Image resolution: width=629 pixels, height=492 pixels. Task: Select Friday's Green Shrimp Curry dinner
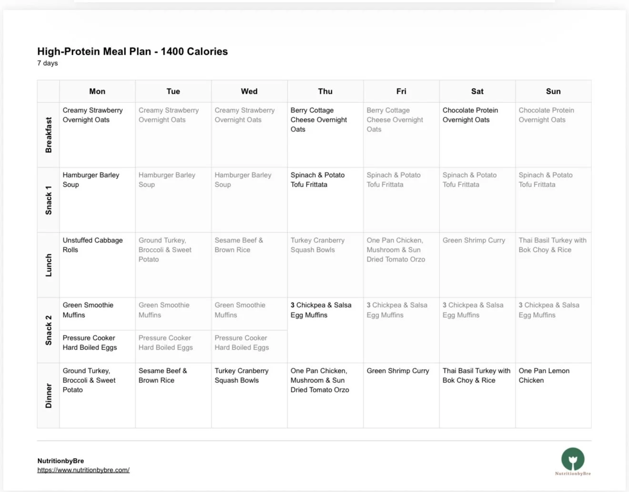pyautogui.click(x=398, y=371)
